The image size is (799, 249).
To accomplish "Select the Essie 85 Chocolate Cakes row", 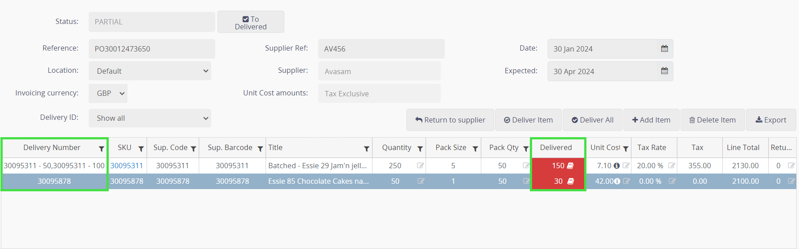I will point(318,181).
